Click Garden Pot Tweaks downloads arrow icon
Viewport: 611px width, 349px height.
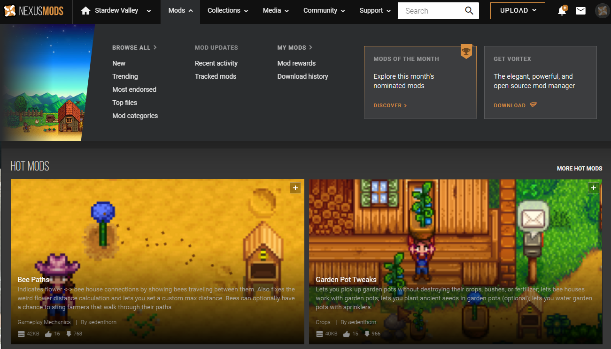point(367,334)
